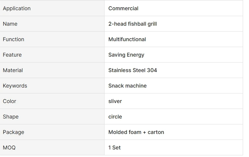
Task: Click the Package label cell
Action: pos(14,132)
